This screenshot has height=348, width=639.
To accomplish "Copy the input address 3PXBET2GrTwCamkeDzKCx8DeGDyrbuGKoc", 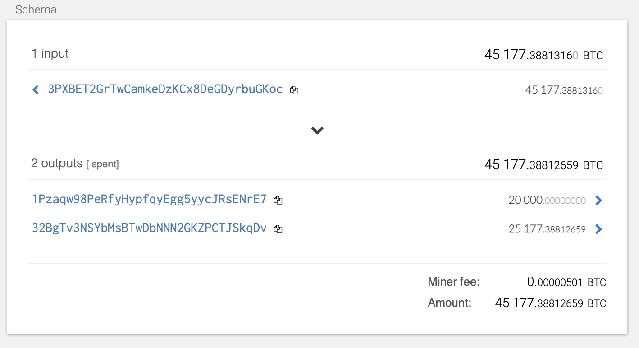I will pyautogui.click(x=294, y=90).
